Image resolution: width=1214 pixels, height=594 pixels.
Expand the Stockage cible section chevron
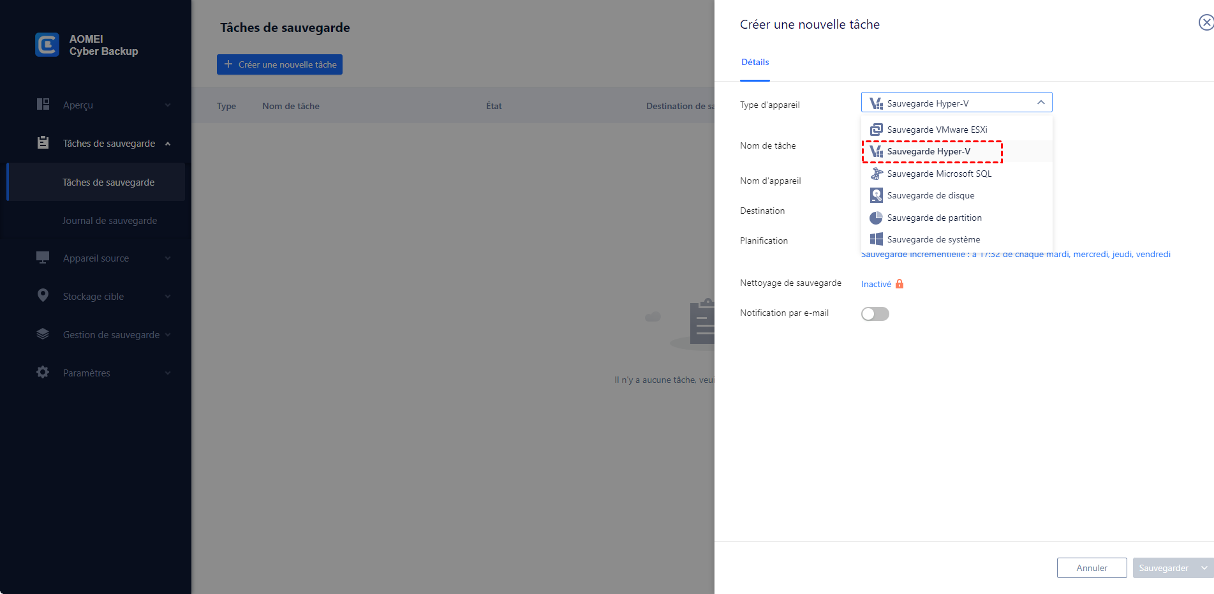tap(168, 297)
